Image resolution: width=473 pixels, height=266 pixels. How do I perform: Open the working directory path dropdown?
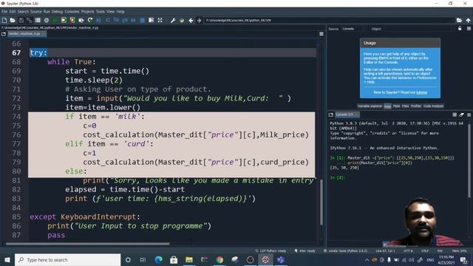click(330, 20)
